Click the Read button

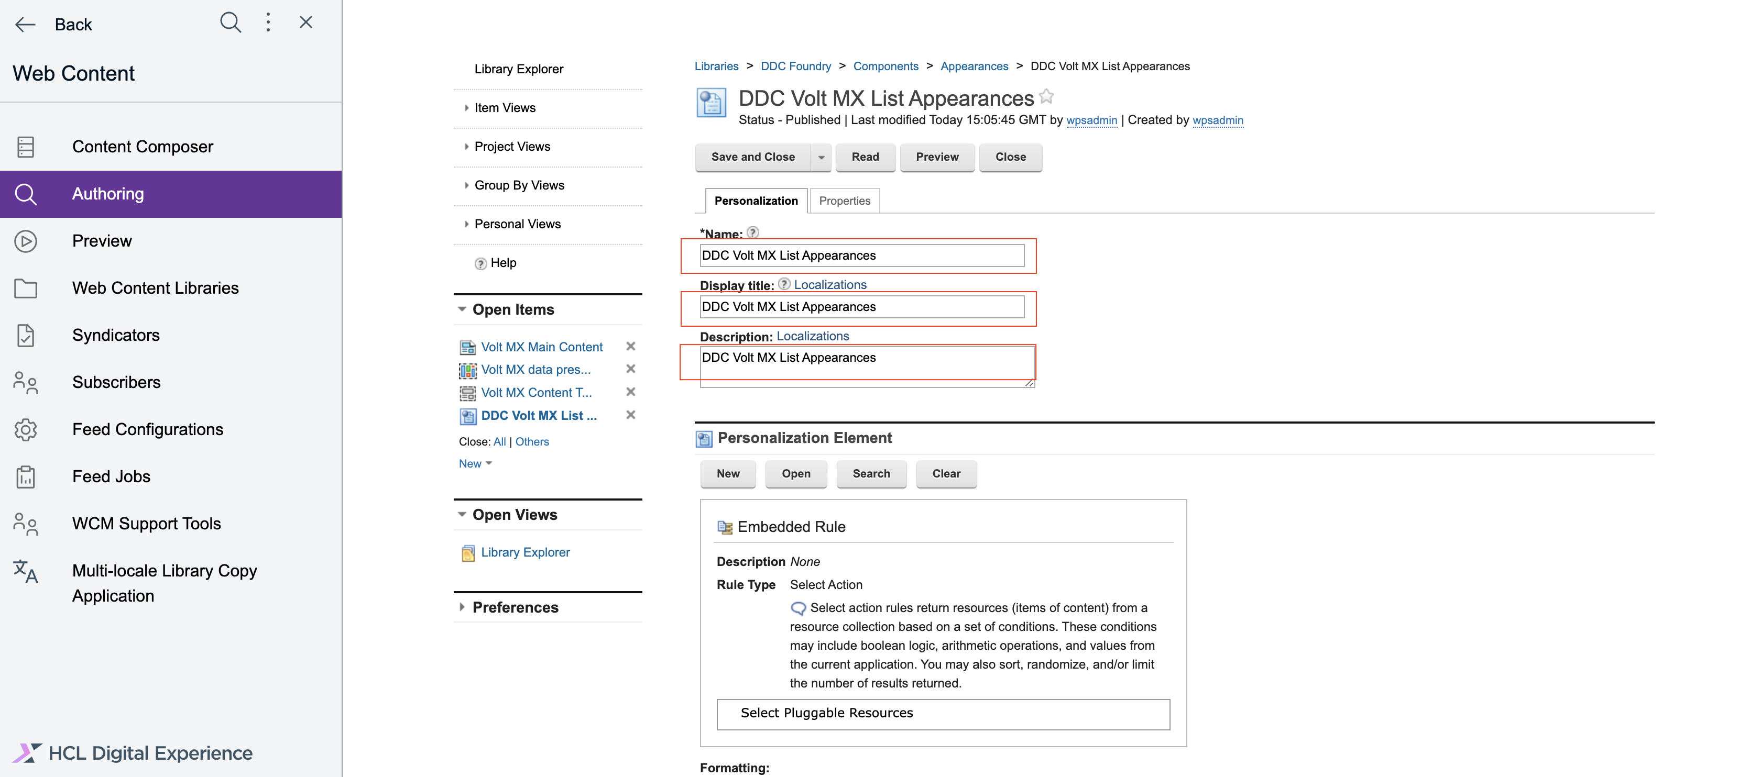(x=865, y=157)
